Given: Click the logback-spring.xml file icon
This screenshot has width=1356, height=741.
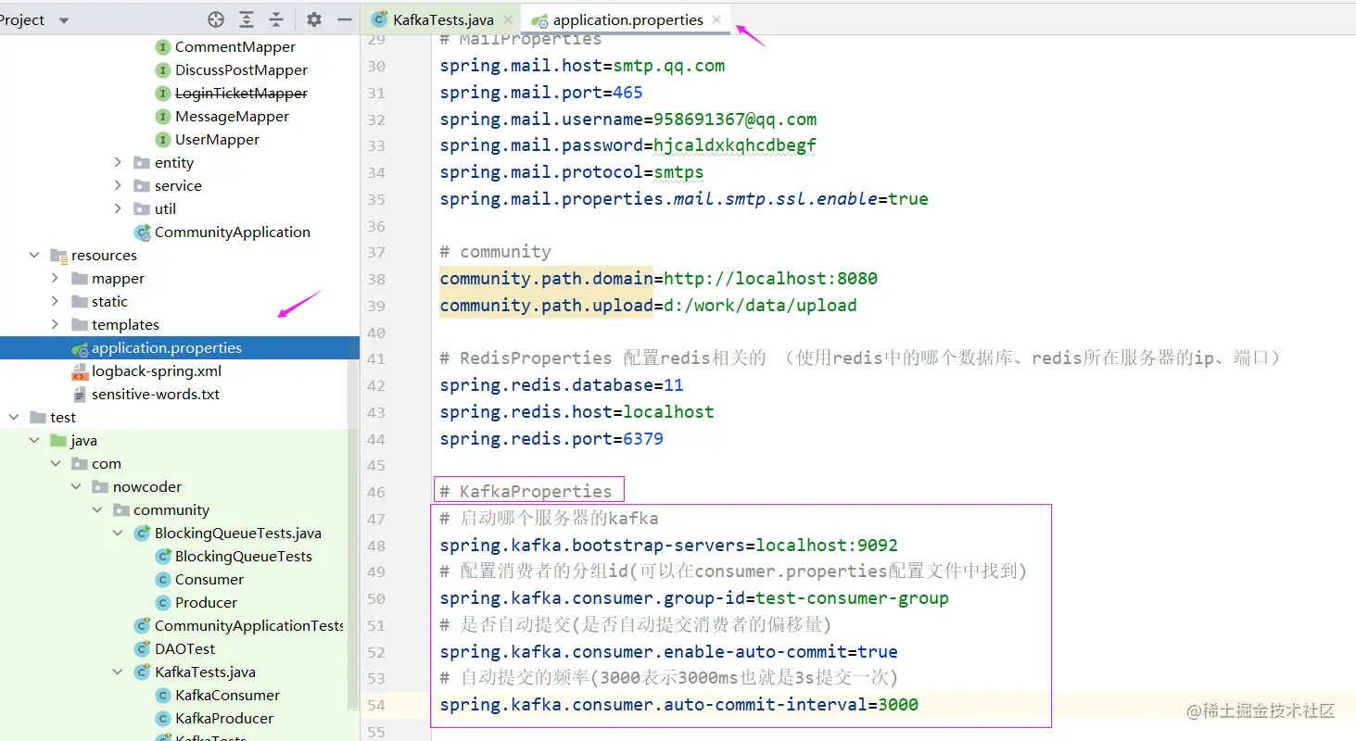Looking at the screenshot, I should coord(80,371).
